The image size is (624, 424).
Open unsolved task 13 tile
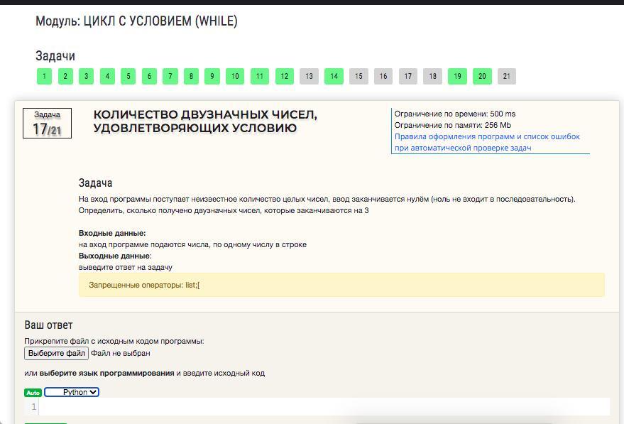309,76
